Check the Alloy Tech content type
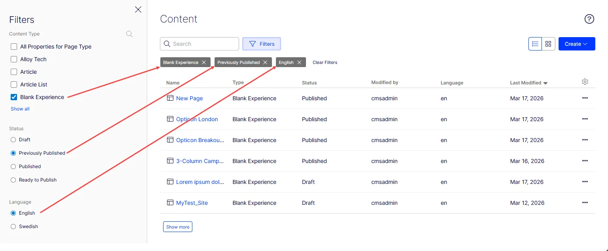The image size is (608, 251). pos(14,59)
